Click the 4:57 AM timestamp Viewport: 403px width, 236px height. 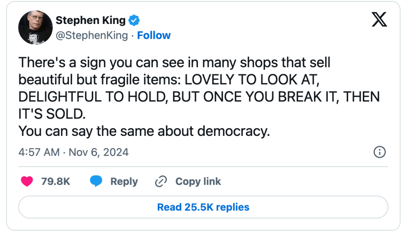pyautogui.click(x=39, y=152)
